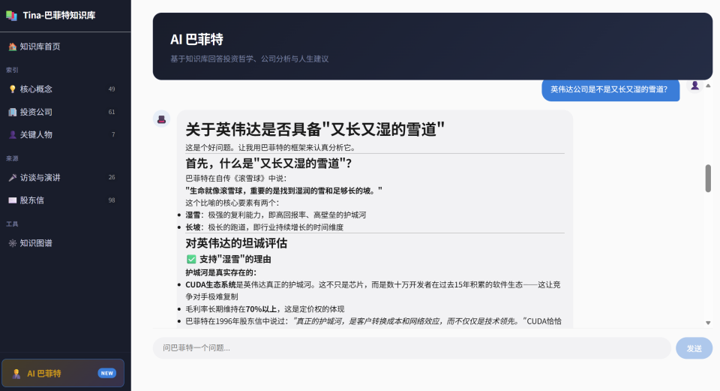Click the lightbulb icon beside 核心概念
The width and height of the screenshot is (720, 391).
coord(13,89)
